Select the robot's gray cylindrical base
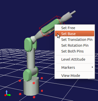Image resolution: width=98 pixels, height=101 pixels. pyautogui.click(x=31, y=87)
